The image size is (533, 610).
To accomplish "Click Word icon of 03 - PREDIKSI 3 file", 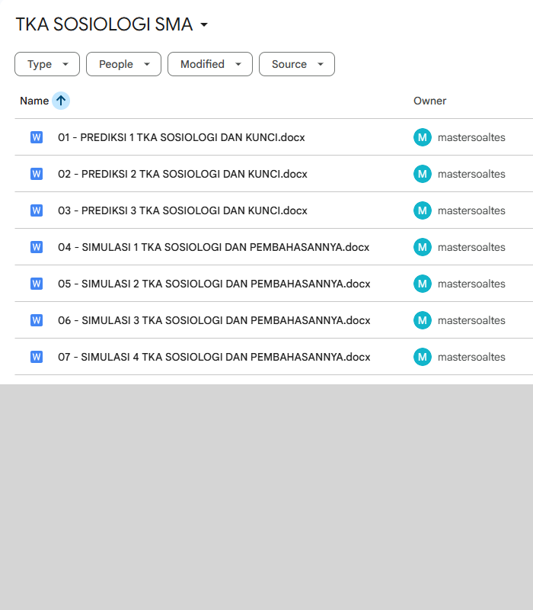I will click(x=37, y=210).
